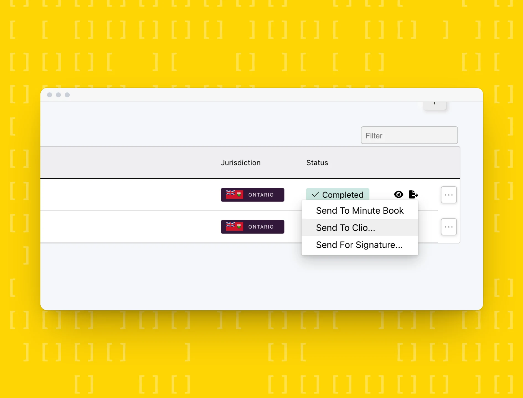Screen dimensions: 523x398
Task: Select Send To Minute Book
Action: (360, 211)
